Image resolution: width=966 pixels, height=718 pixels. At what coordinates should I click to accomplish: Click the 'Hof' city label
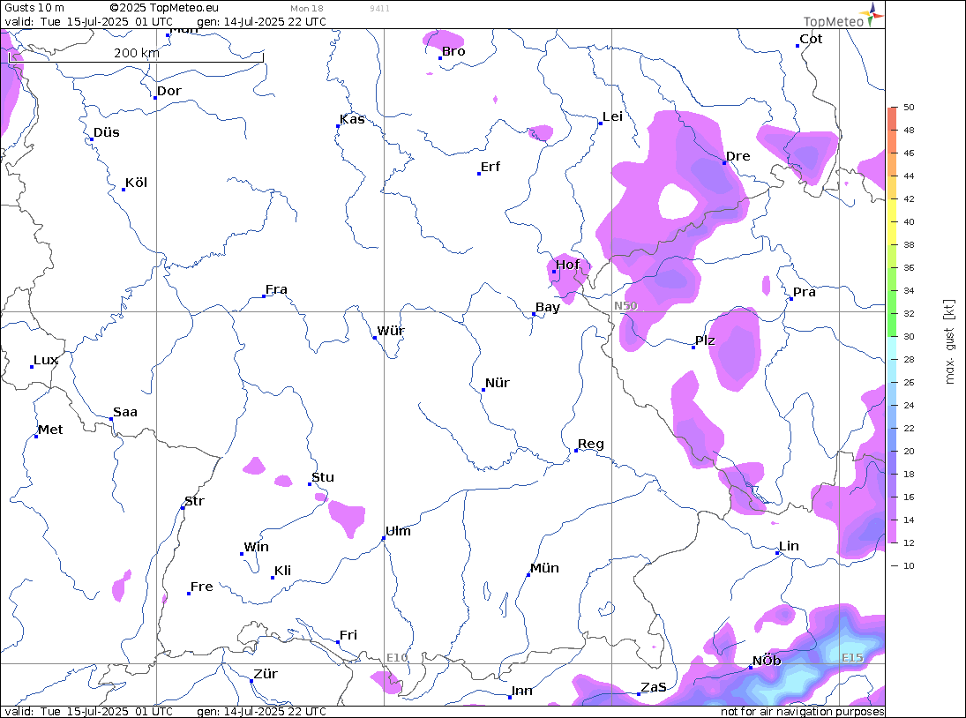[567, 265]
